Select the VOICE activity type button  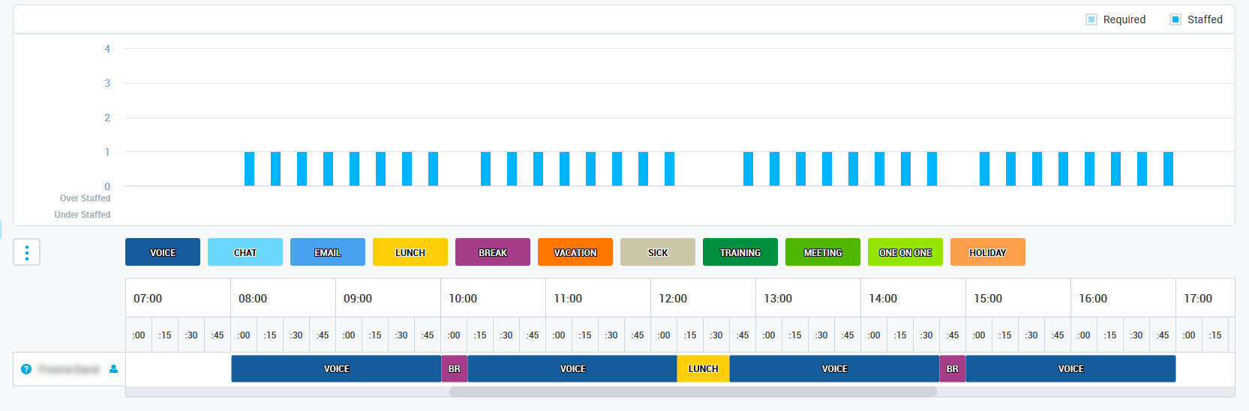pyautogui.click(x=163, y=252)
